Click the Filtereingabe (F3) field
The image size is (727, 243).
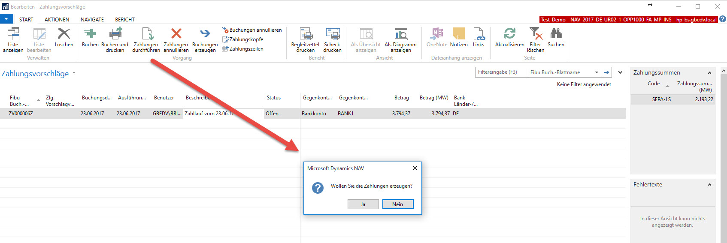[x=501, y=72]
